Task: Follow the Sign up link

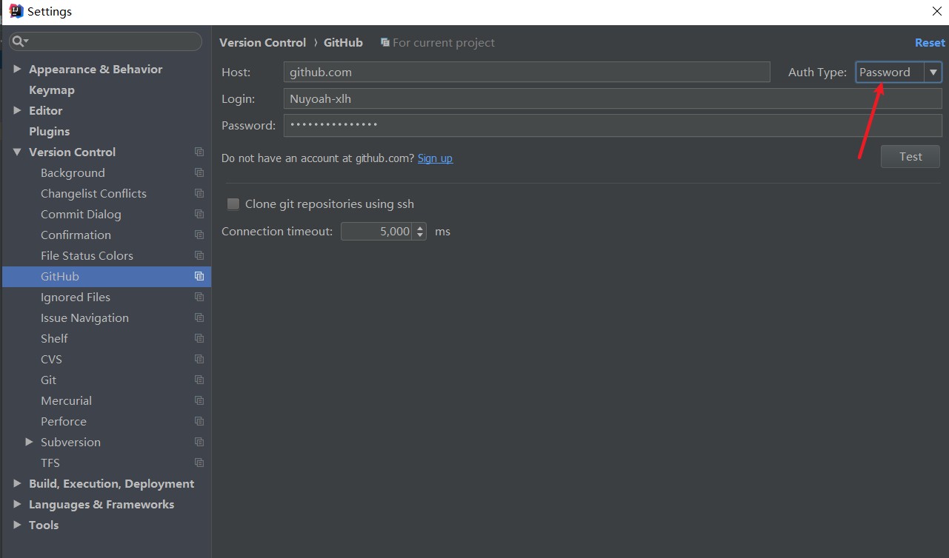Action: tap(435, 158)
